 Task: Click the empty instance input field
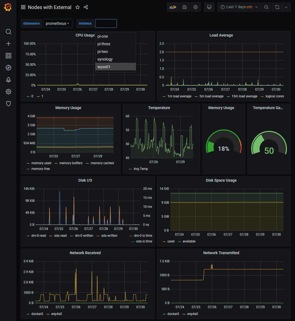click(x=106, y=23)
